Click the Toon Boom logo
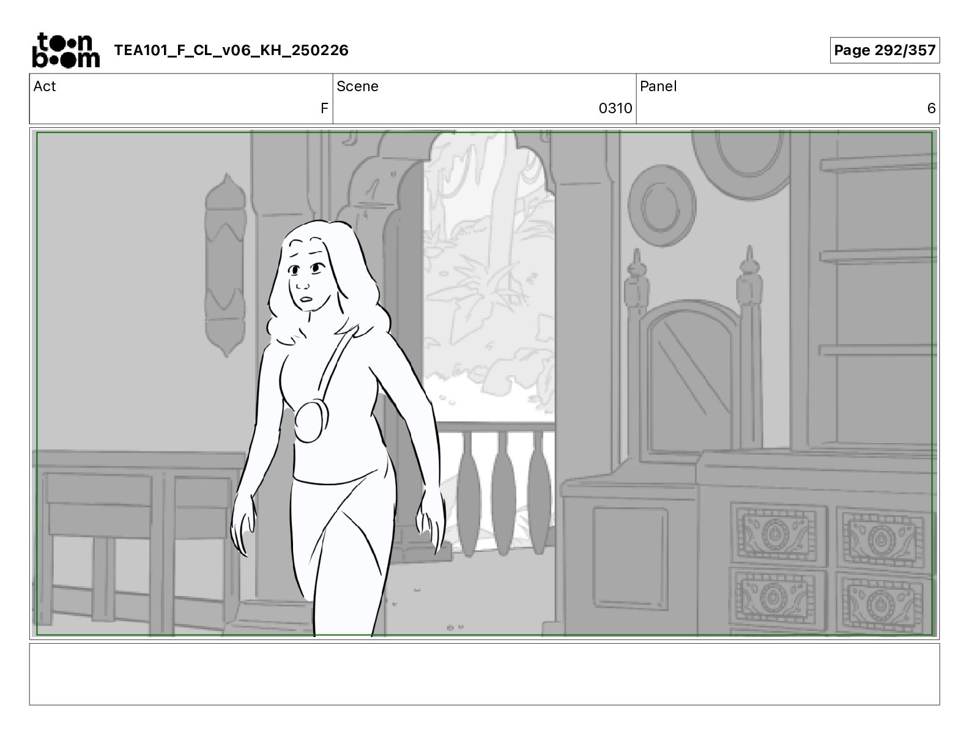This screenshot has width=969, height=749. click(x=65, y=50)
